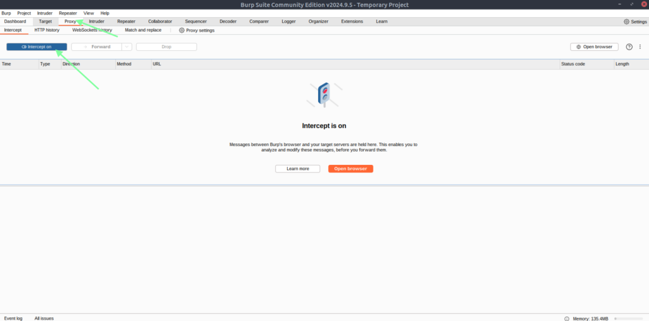This screenshot has width=649, height=321.
Task: Click the globe Open browser button at top right
Action: click(x=594, y=47)
